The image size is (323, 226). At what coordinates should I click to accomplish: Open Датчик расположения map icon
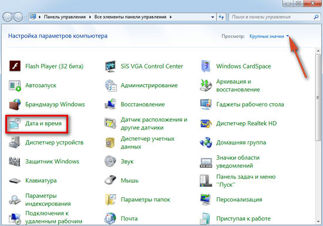coord(110,124)
